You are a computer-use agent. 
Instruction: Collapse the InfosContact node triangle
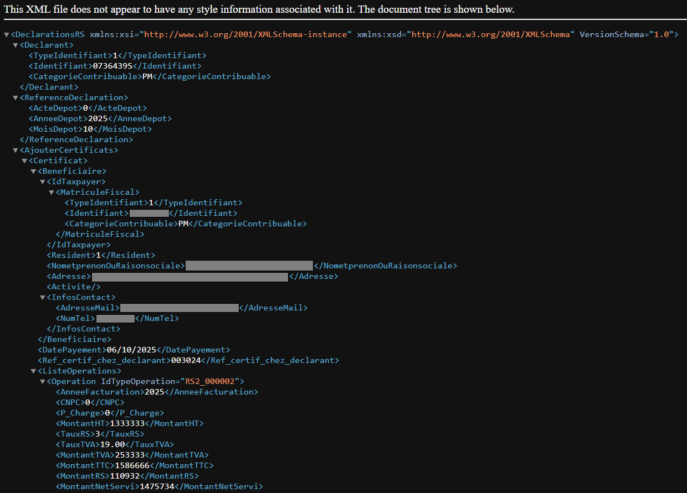coord(42,298)
